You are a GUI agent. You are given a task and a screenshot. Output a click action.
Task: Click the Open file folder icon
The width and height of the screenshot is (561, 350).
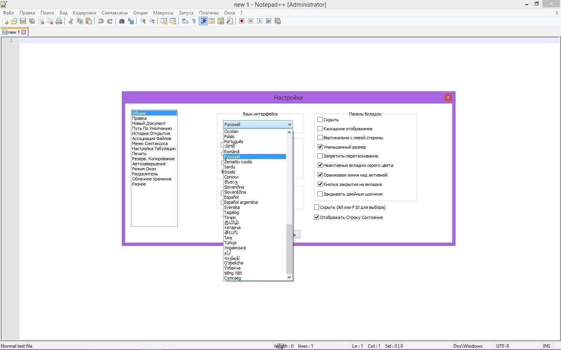[14, 21]
